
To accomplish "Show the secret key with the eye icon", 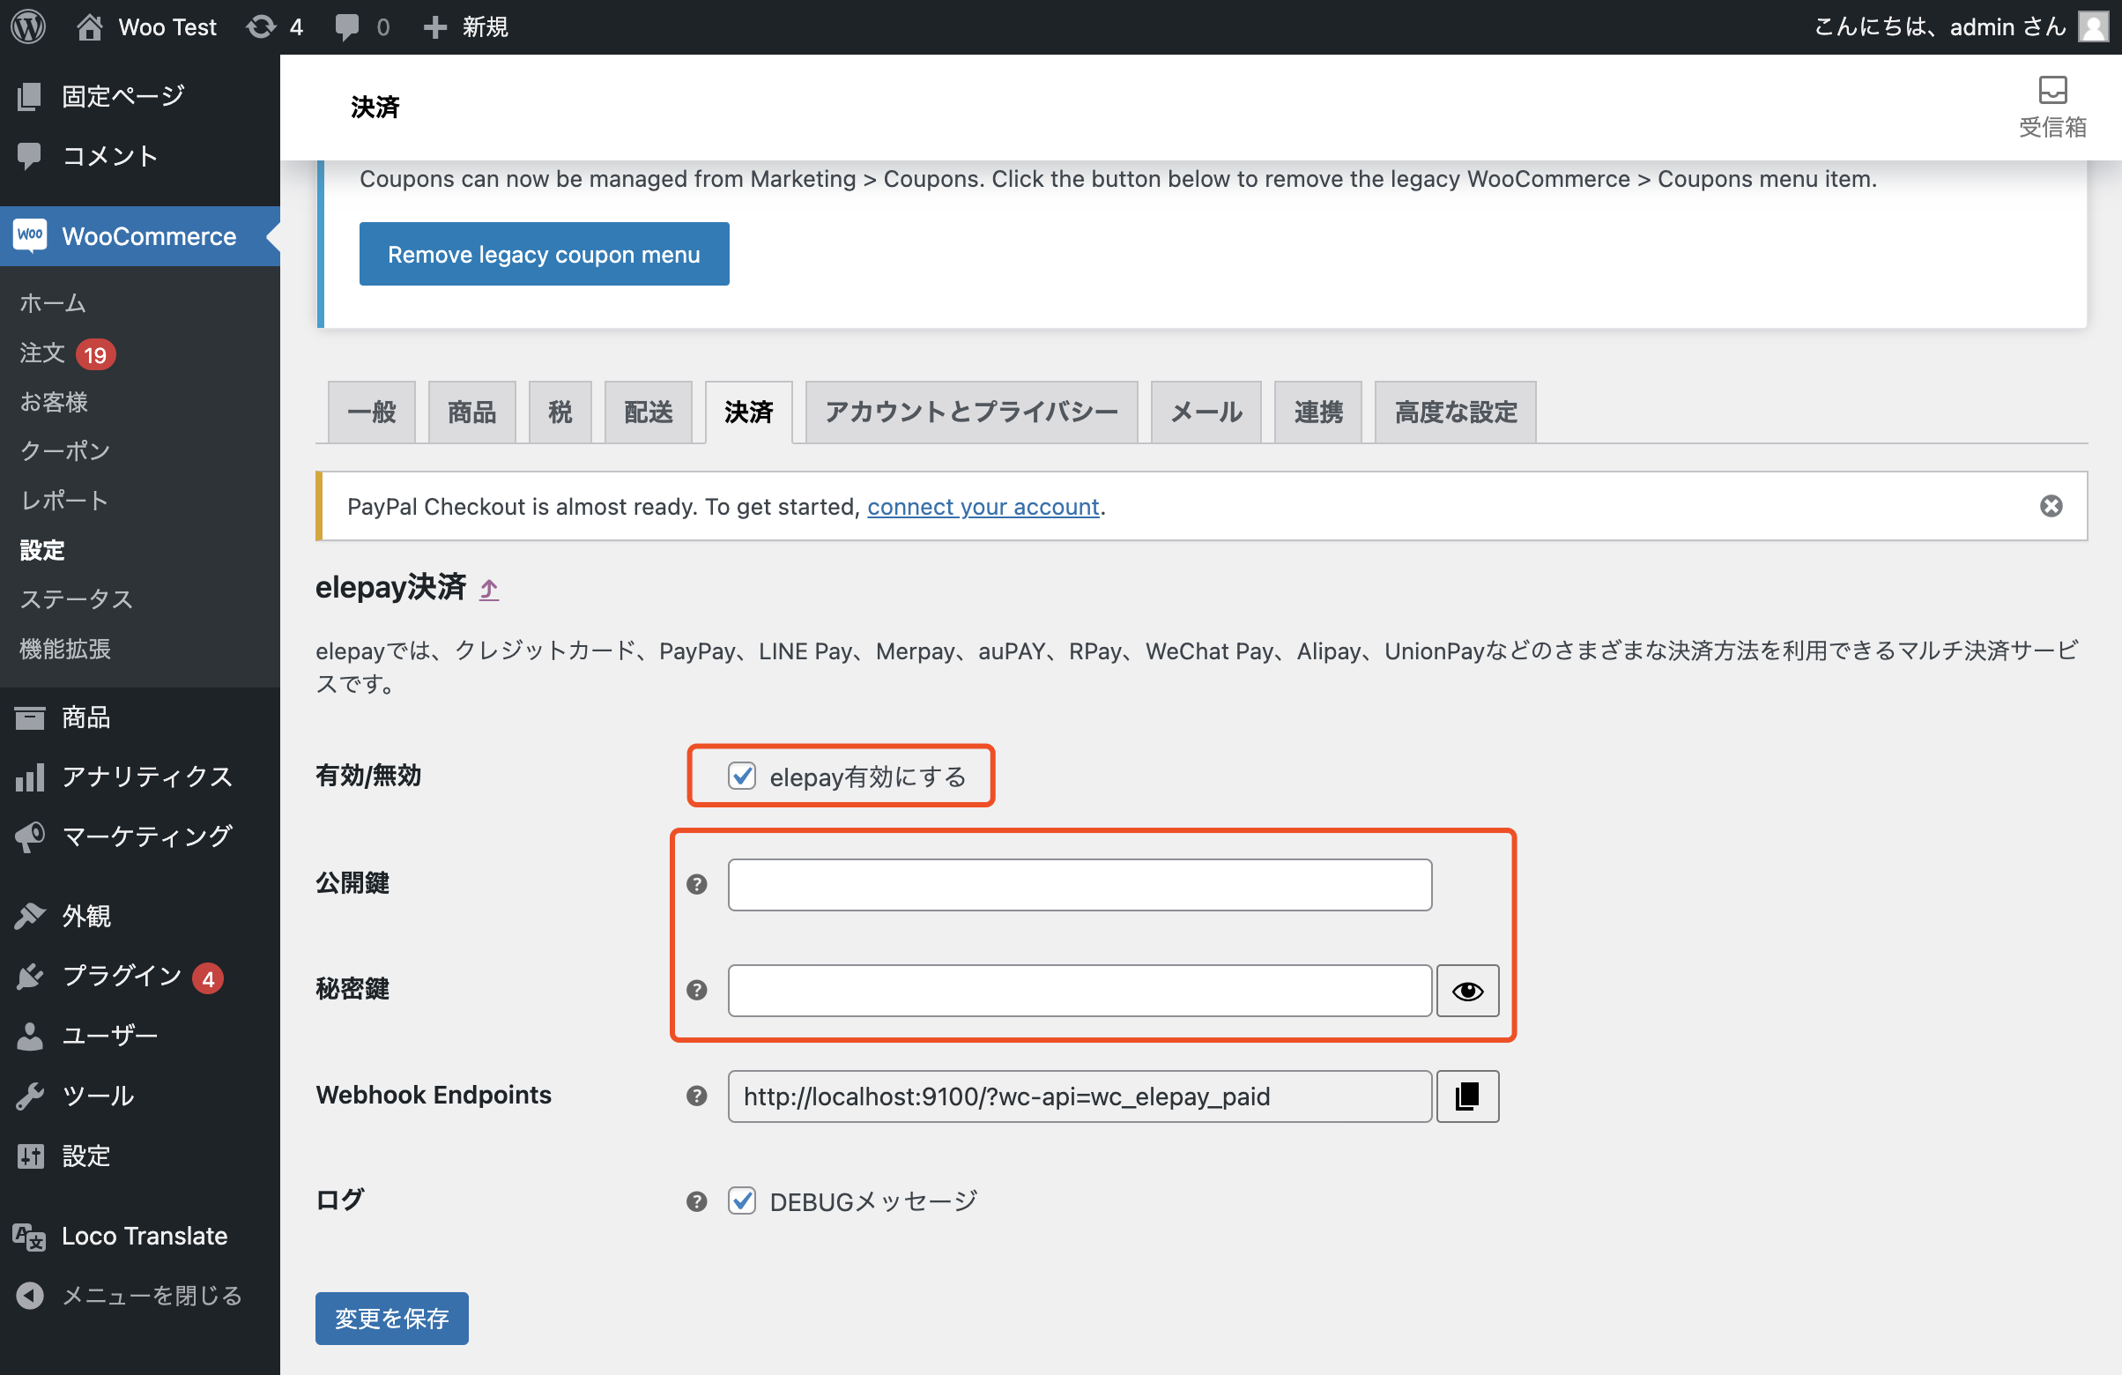I will (x=1466, y=991).
